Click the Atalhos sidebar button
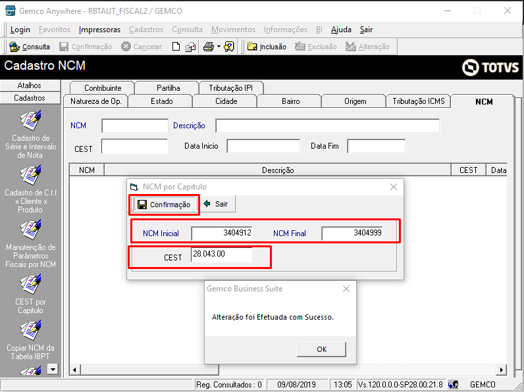 point(30,86)
